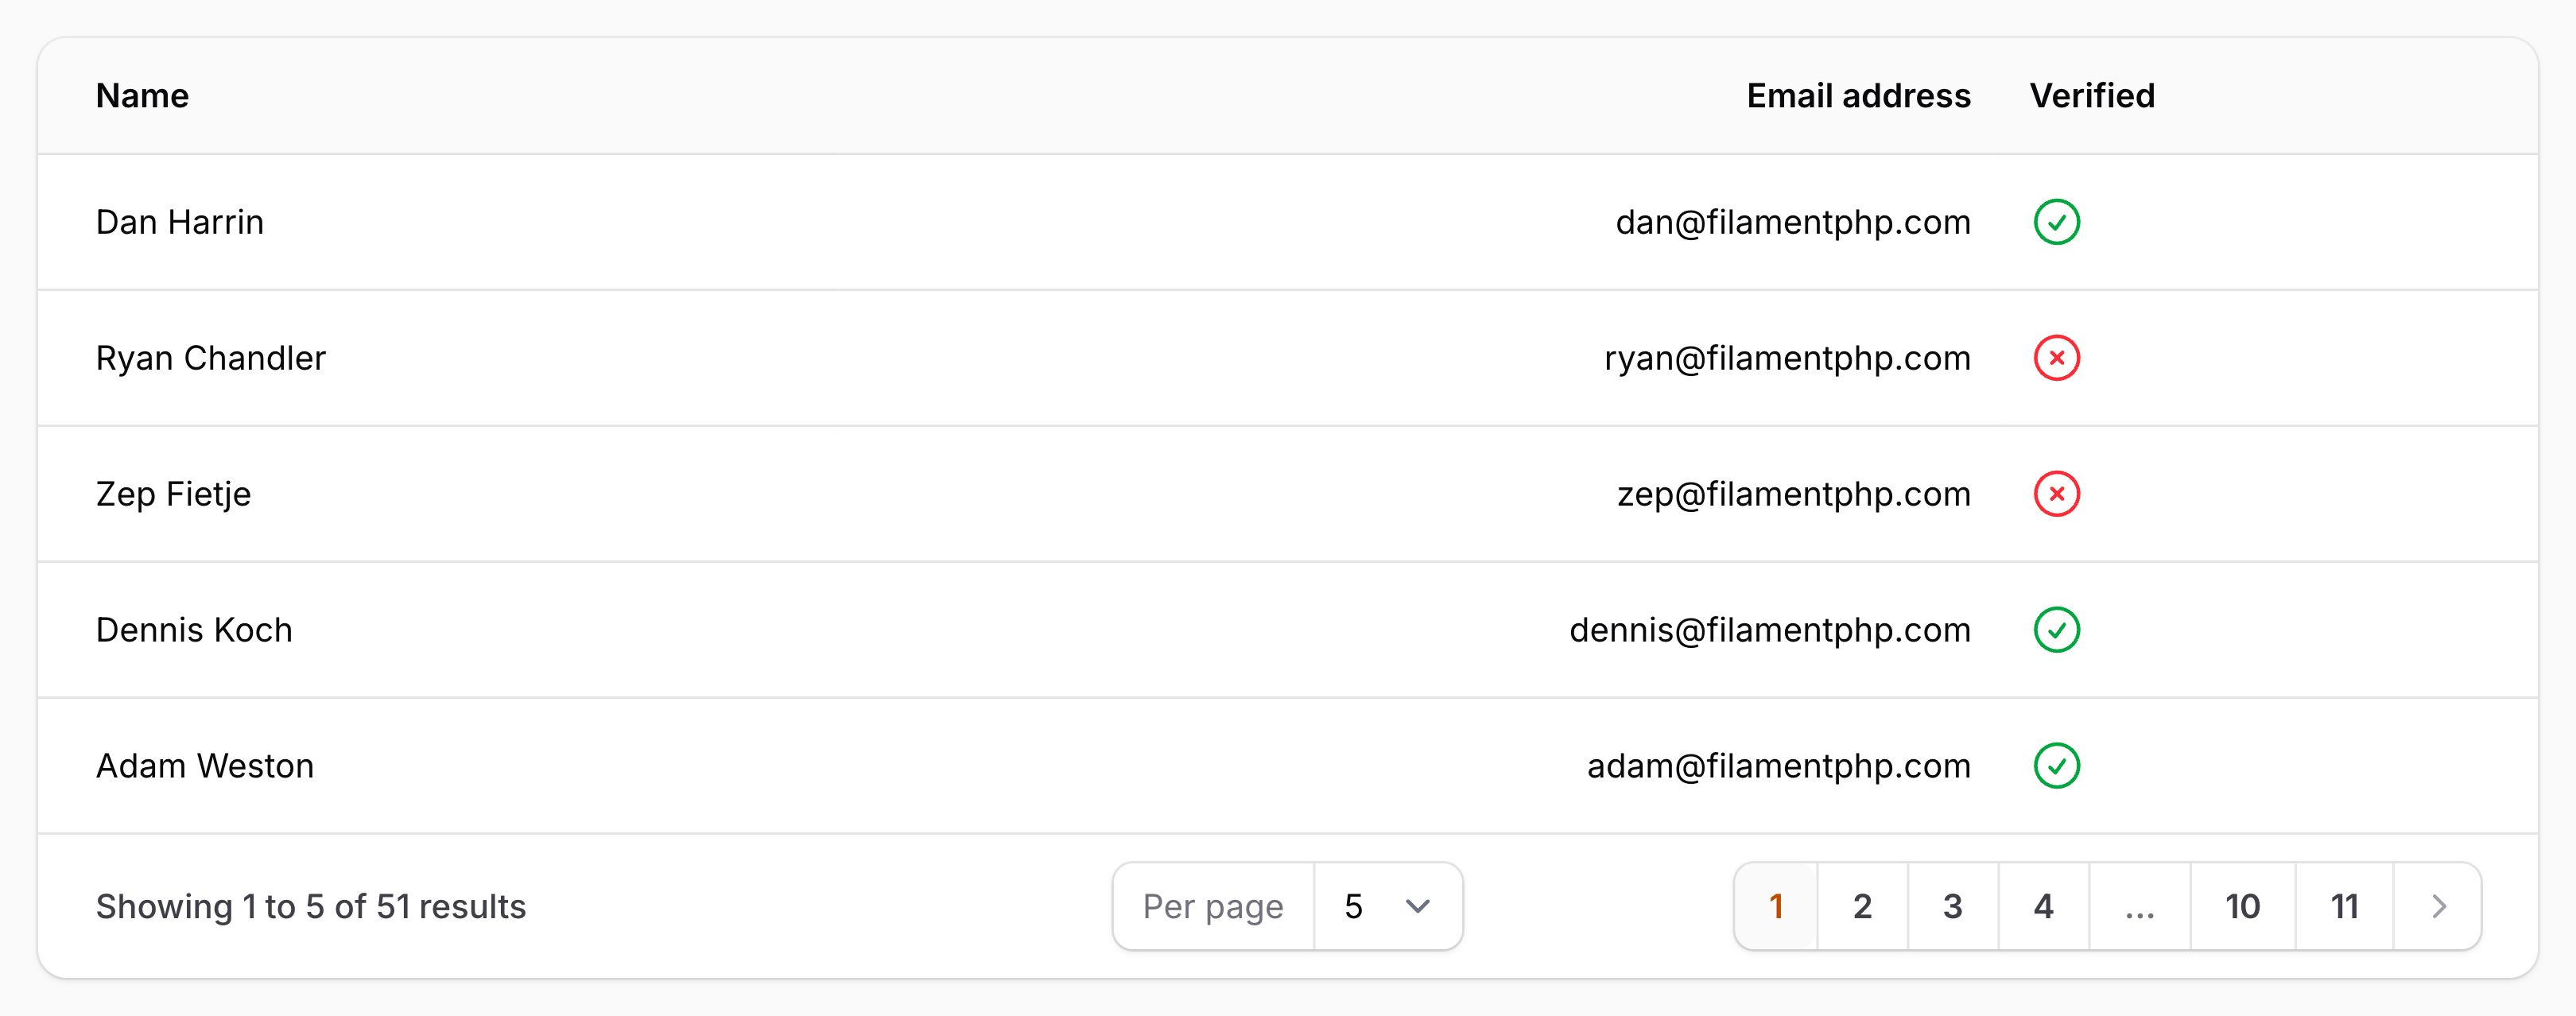Click the Per page dropdown chevron arrow
The width and height of the screenshot is (2576, 1016).
pos(1417,906)
